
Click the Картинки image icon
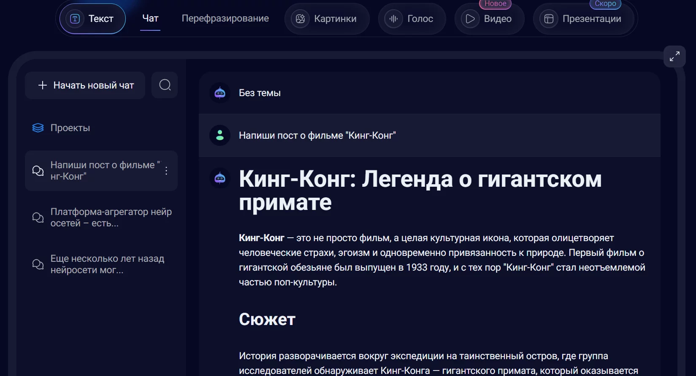point(300,19)
